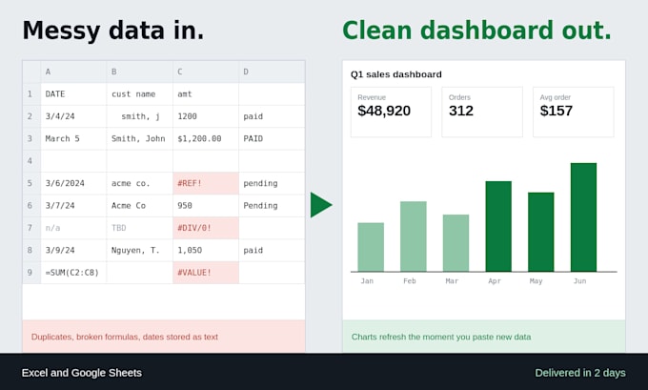
Task: Select row 4 header in spreadsheet
Action: click(31, 161)
